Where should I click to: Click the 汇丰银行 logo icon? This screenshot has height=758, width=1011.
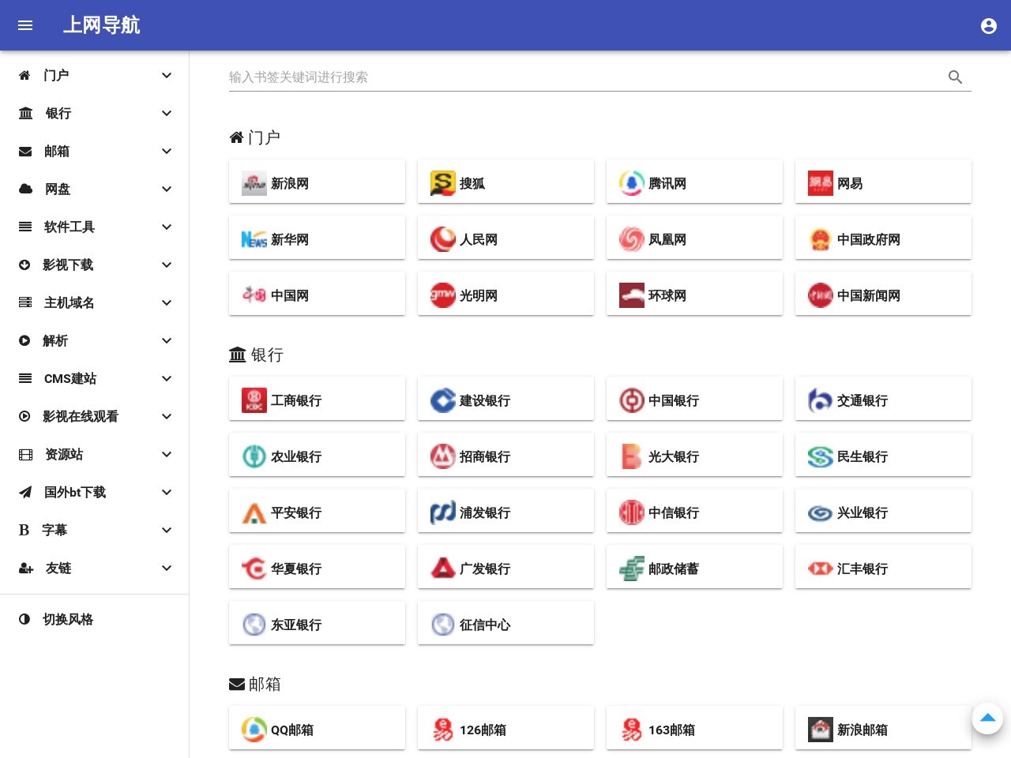click(820, 568)
